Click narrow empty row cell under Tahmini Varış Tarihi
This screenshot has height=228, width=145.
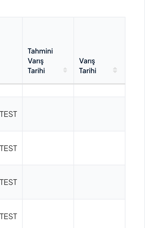pyautogui.click(x=48, y=91)
